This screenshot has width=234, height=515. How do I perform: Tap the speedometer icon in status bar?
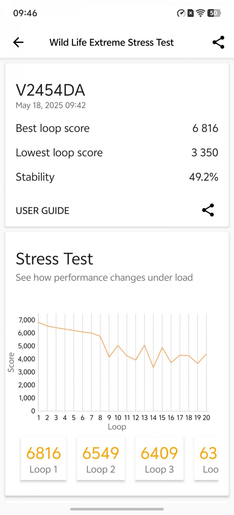point(181,13)
